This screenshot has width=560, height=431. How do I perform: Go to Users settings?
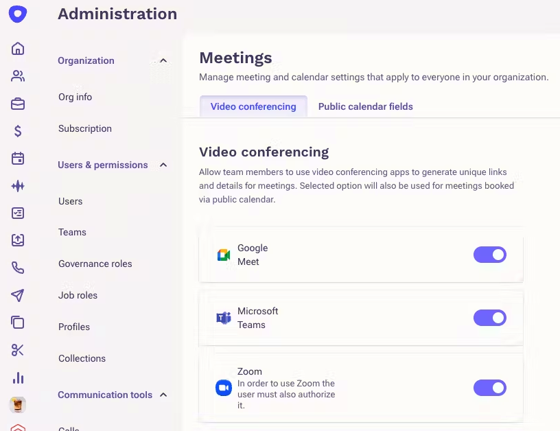(x=71, y=201)
